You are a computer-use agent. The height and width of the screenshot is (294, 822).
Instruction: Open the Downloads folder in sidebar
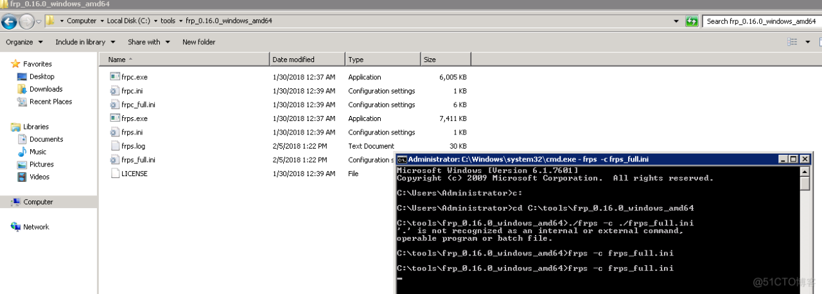(x=46, y=89)
